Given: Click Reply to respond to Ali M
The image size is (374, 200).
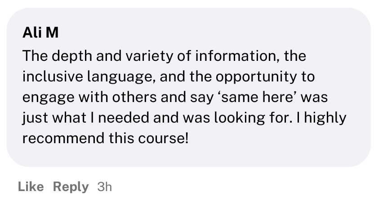Looking at the screenshot, I should coord(71,186).
